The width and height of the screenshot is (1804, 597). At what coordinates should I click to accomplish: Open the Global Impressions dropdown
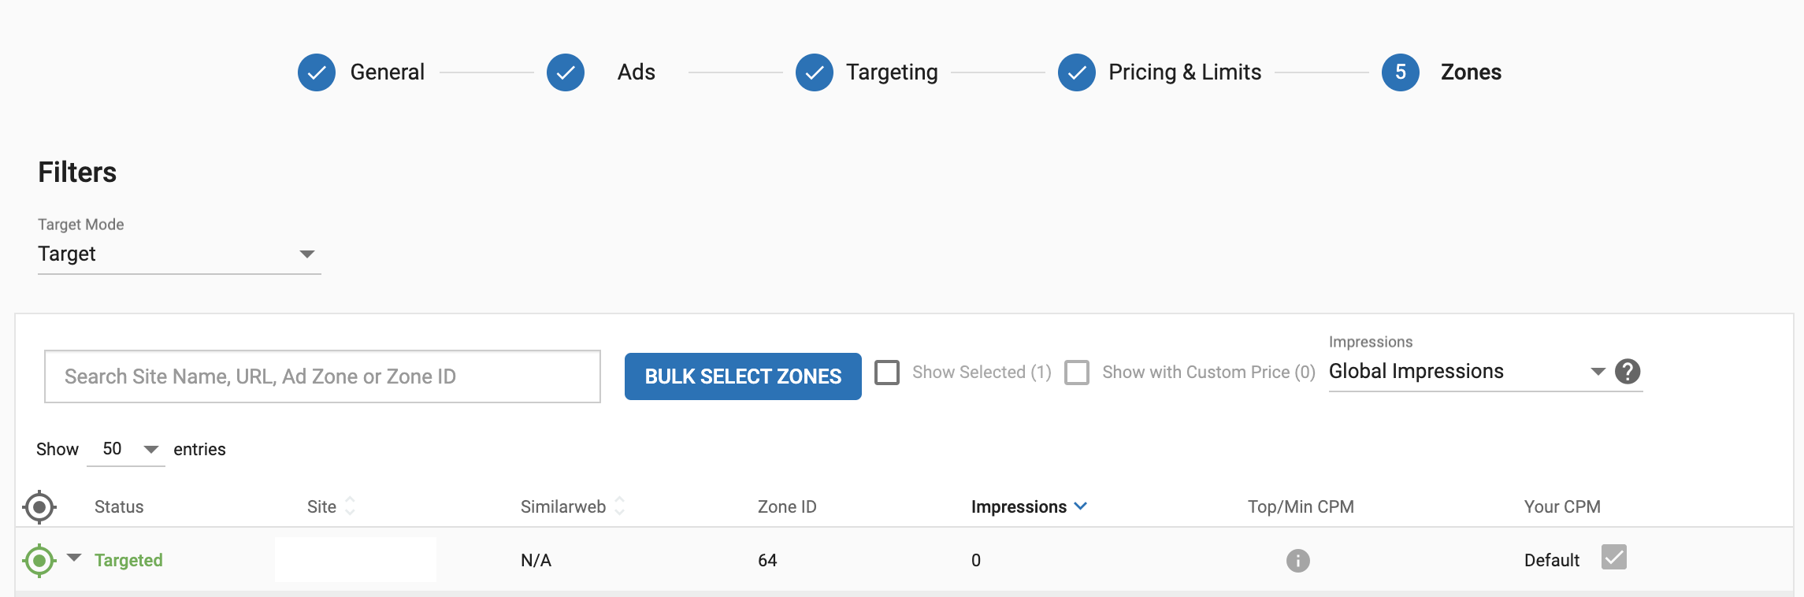pyautogui.click(x=1467, y=372)
